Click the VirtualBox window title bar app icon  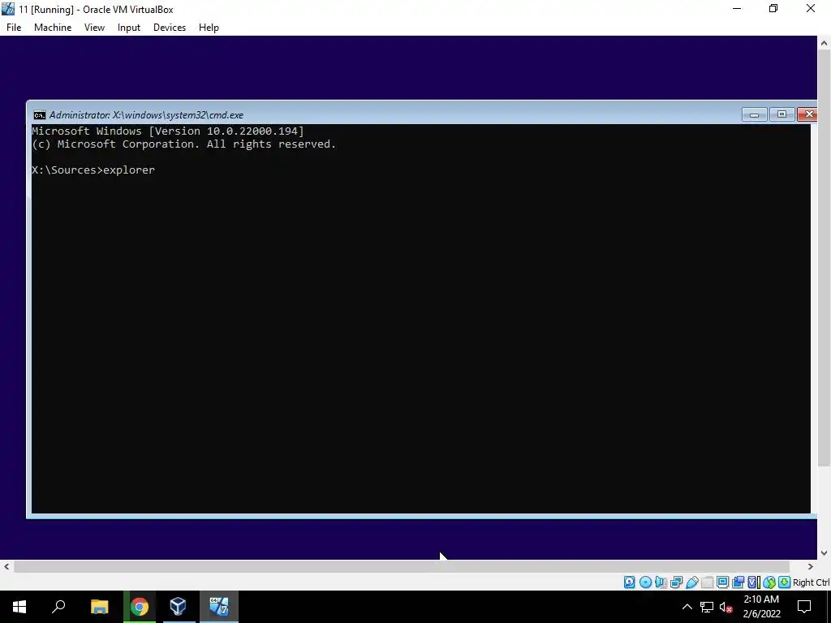point(8,9)
